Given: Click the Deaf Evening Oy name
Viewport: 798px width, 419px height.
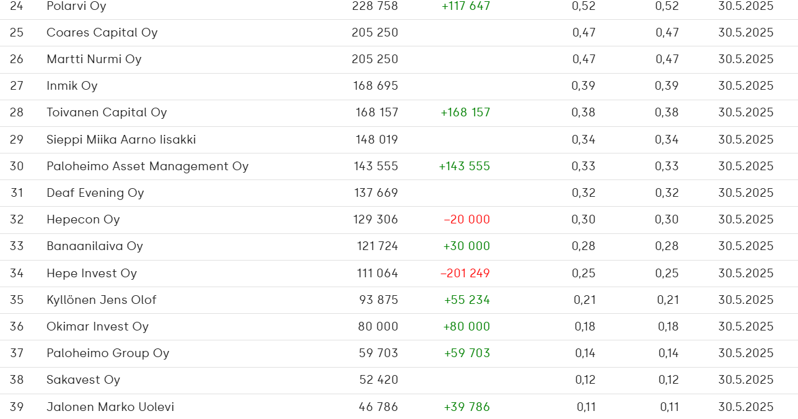Looking at the screenshot, I should pyautogui.click(x=95, y=193).
